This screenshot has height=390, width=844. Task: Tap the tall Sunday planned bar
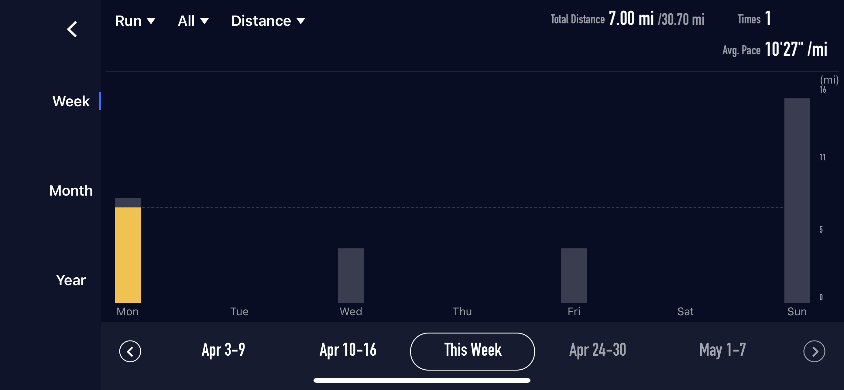point(797,200)
